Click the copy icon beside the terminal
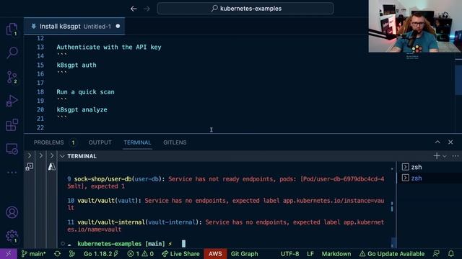 (x=29, y=167)
